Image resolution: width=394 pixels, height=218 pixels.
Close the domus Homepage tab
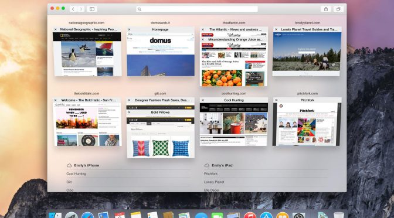[x=129, y=29]
